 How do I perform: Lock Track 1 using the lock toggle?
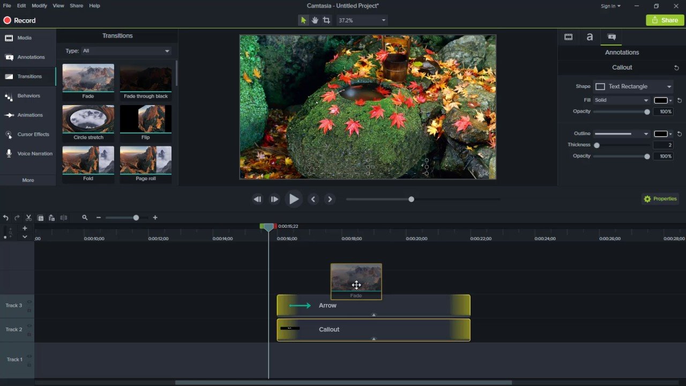(29, 365)
